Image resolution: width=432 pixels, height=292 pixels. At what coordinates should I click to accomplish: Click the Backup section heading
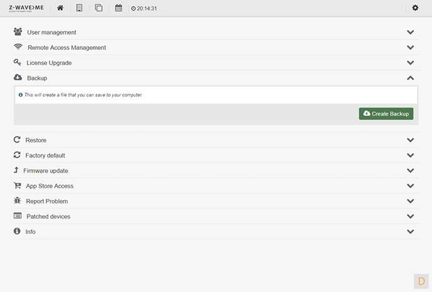coord(37,78)
